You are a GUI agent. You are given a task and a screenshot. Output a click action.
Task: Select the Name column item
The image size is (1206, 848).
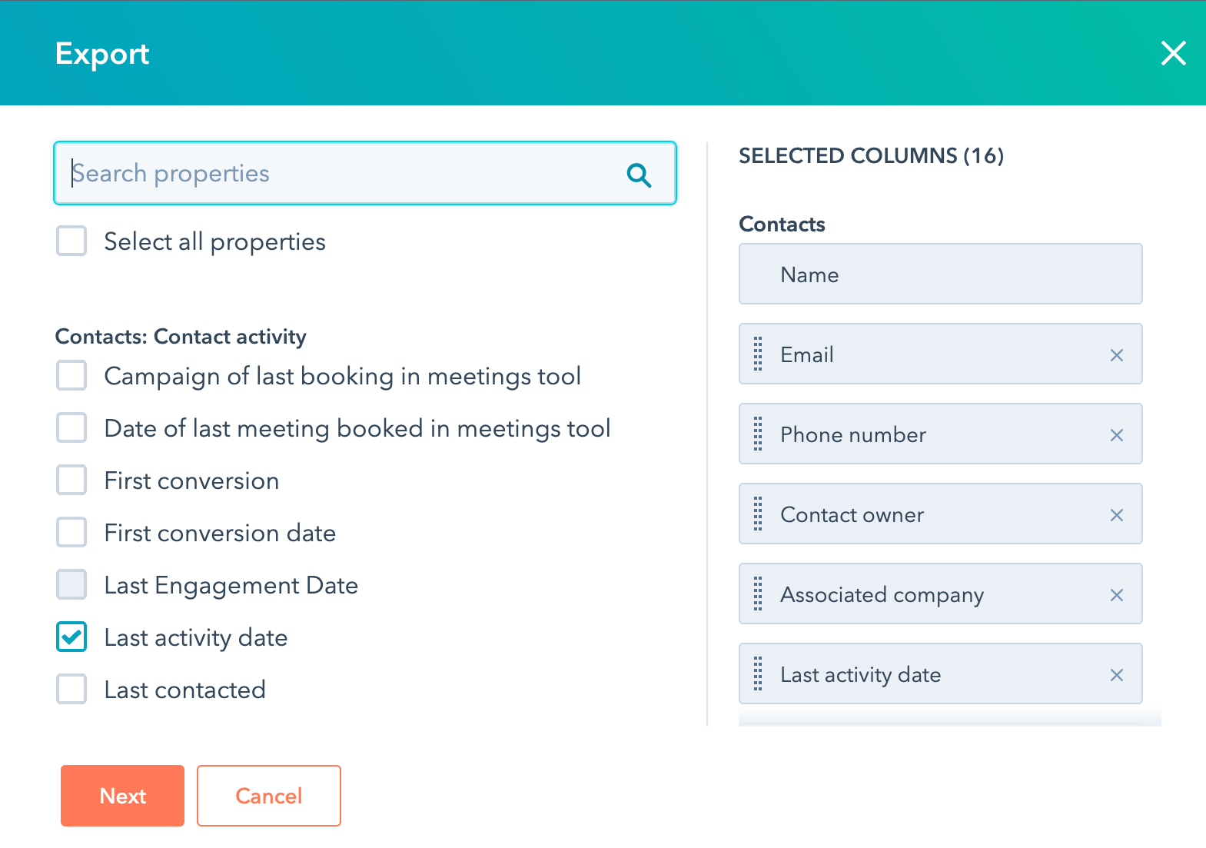click(x=939, y=274)
